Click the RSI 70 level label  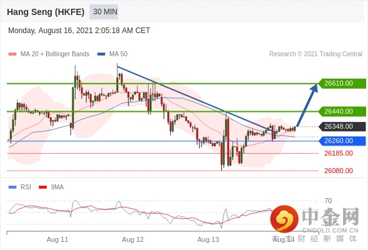(x=328, y=201)
